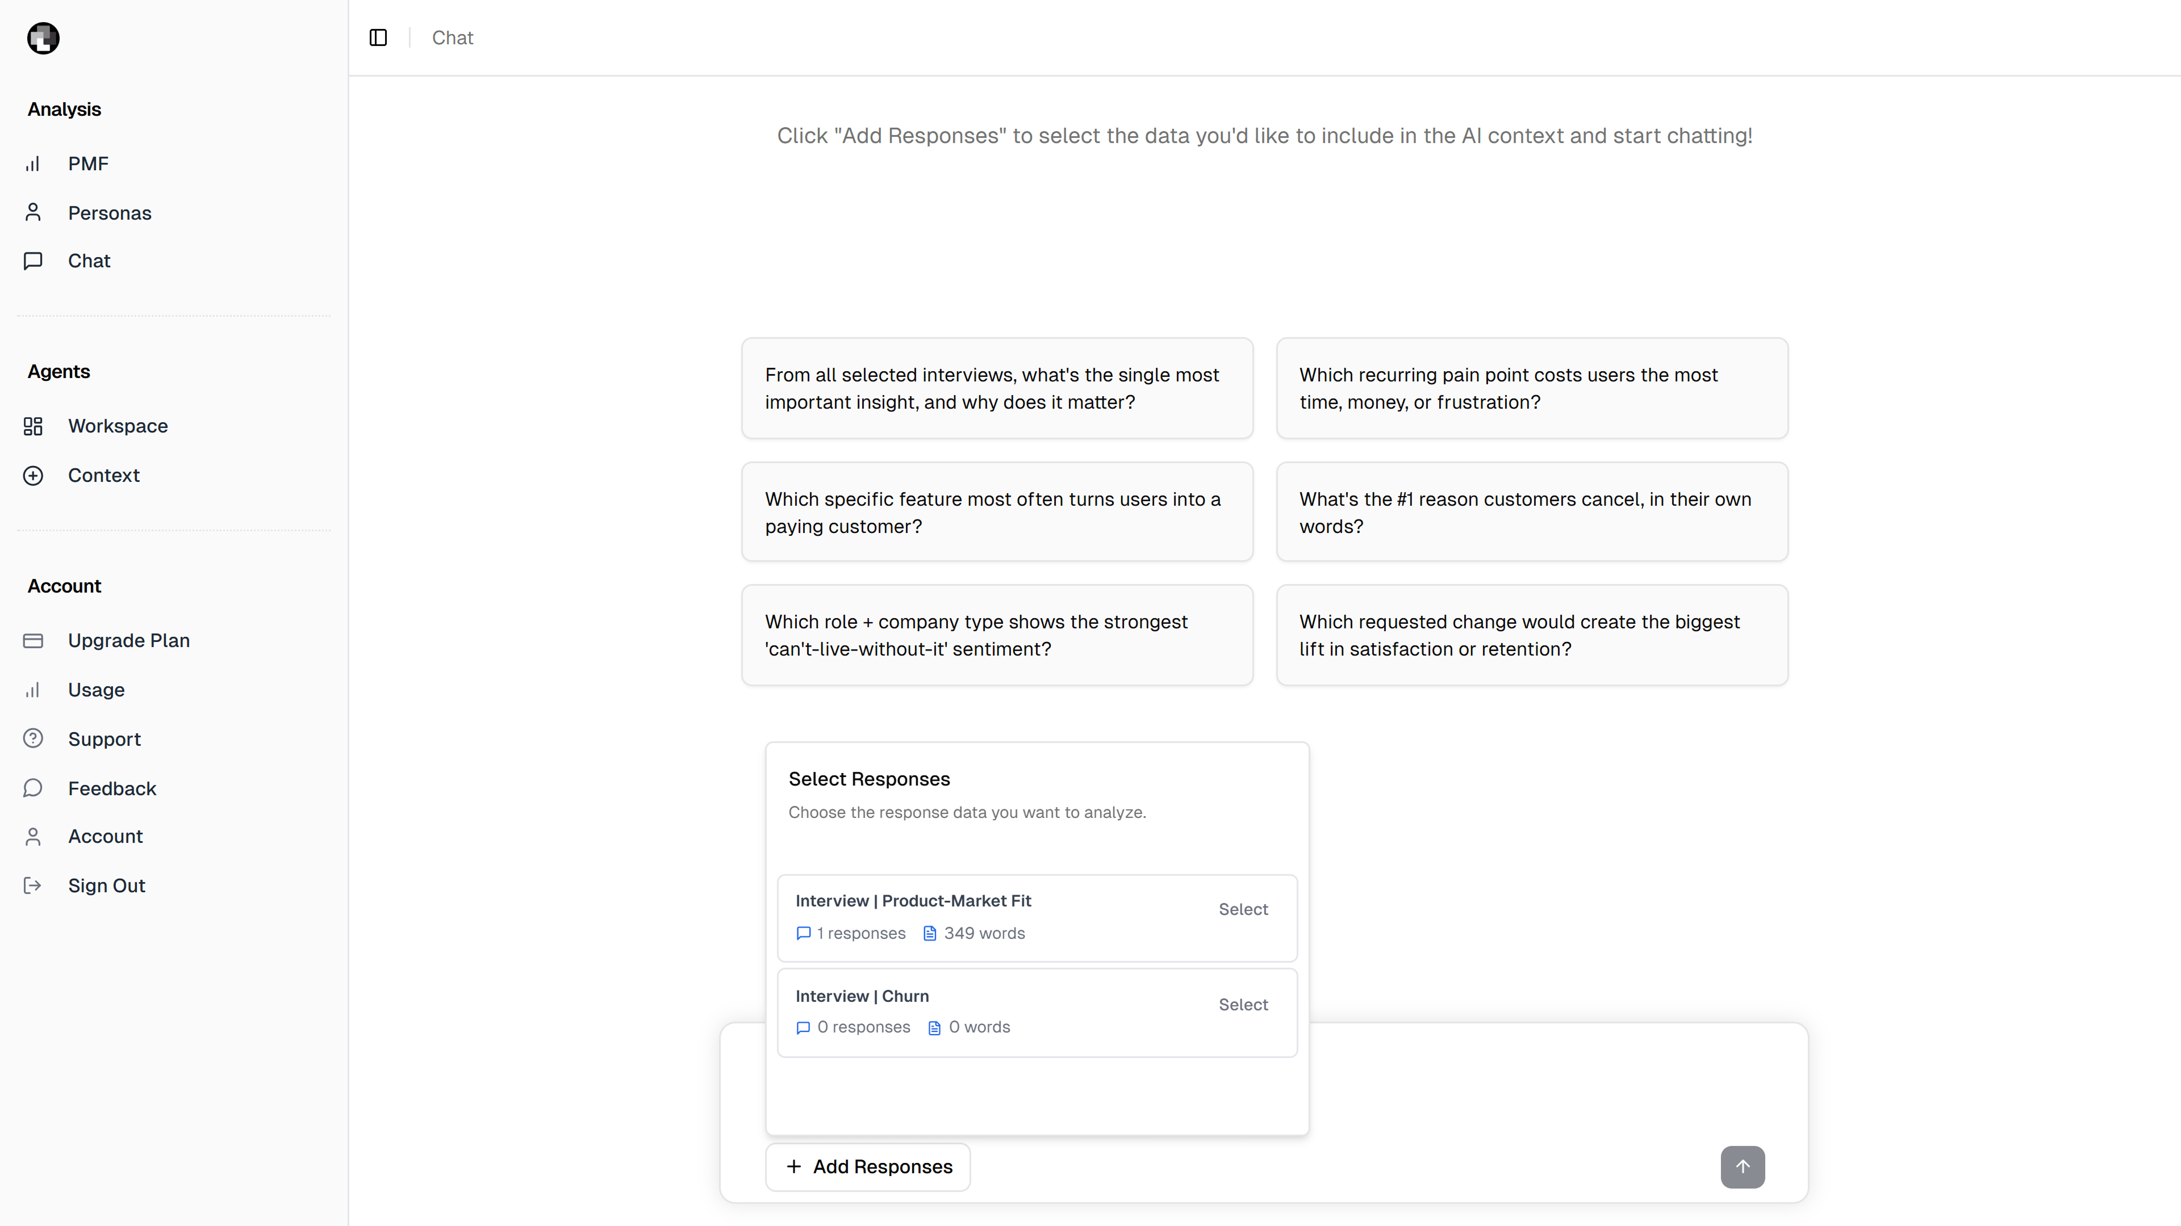Click the Usage bar chart icon
The height and width of the screenshot is (1226, 2181).
(33, 690)
